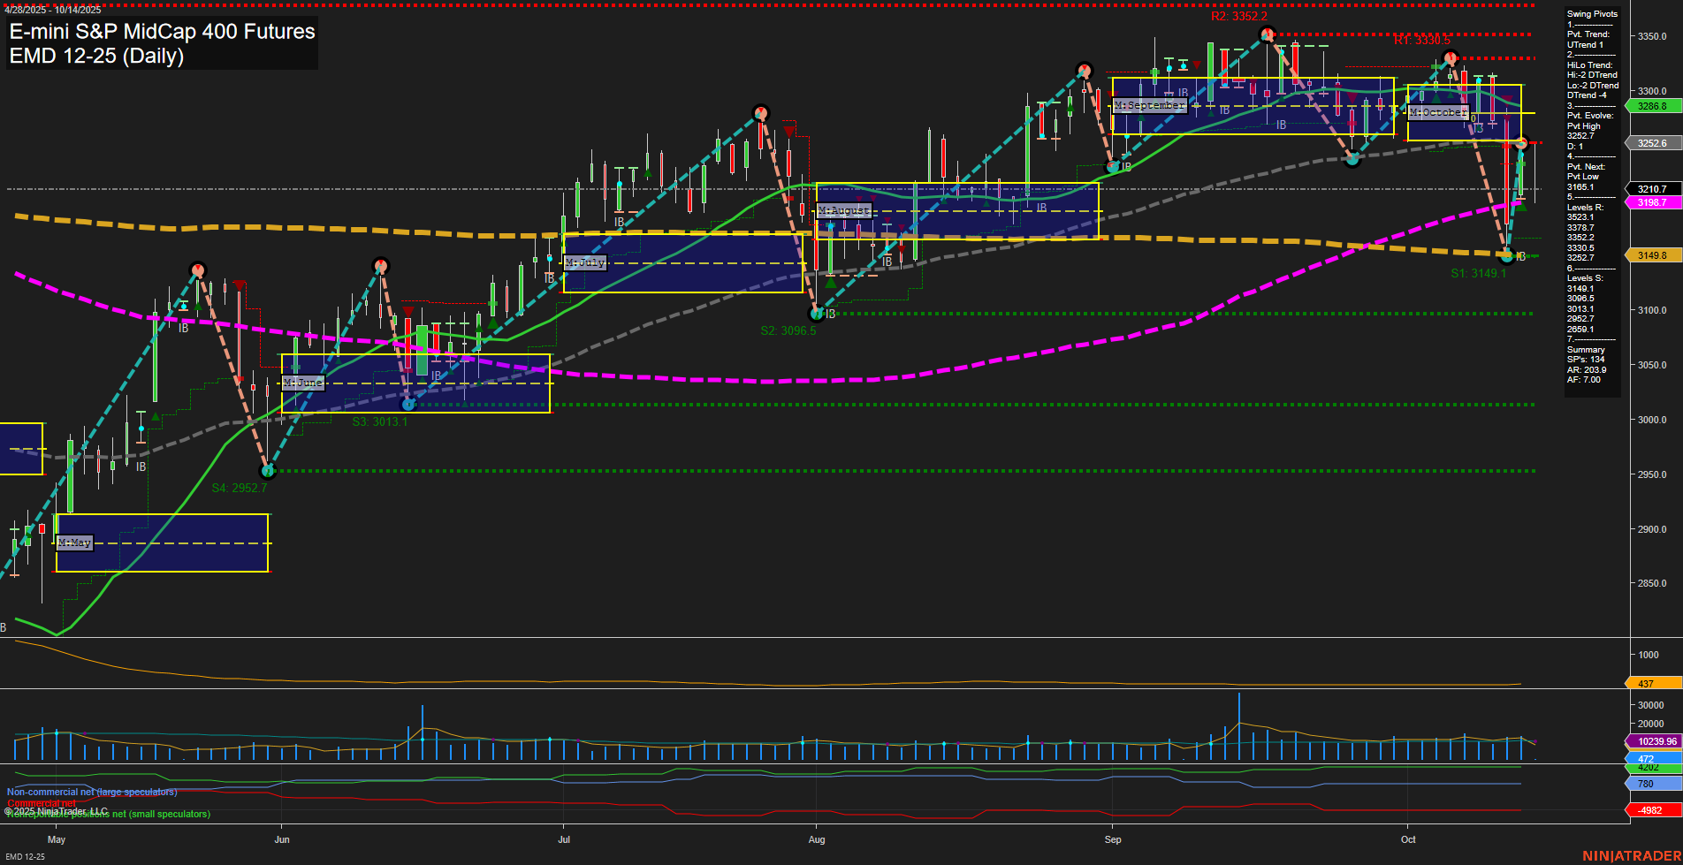The width and height of the screenshot is (1683, 865).
Task: Click the M:October monthly box label
Action: point(1439,111)
